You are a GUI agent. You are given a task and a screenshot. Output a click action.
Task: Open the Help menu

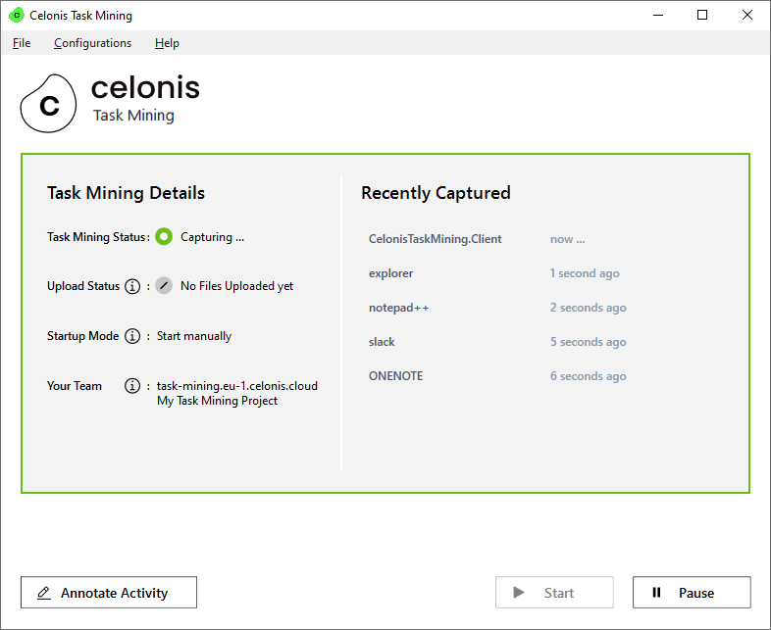[x=167, y=43]
